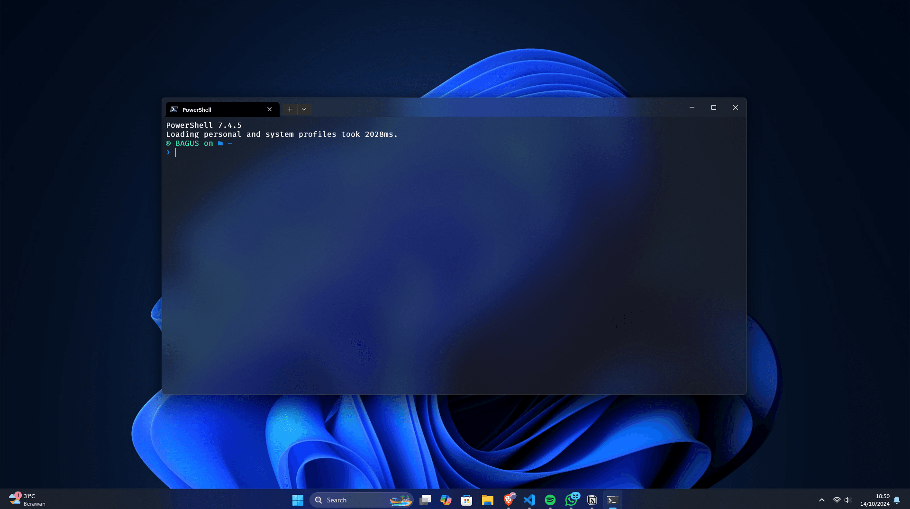Image resolution: width=910 pixels, height=509 pixels.
Task: Open the Windows Start menu
Action: coord(298,500)
